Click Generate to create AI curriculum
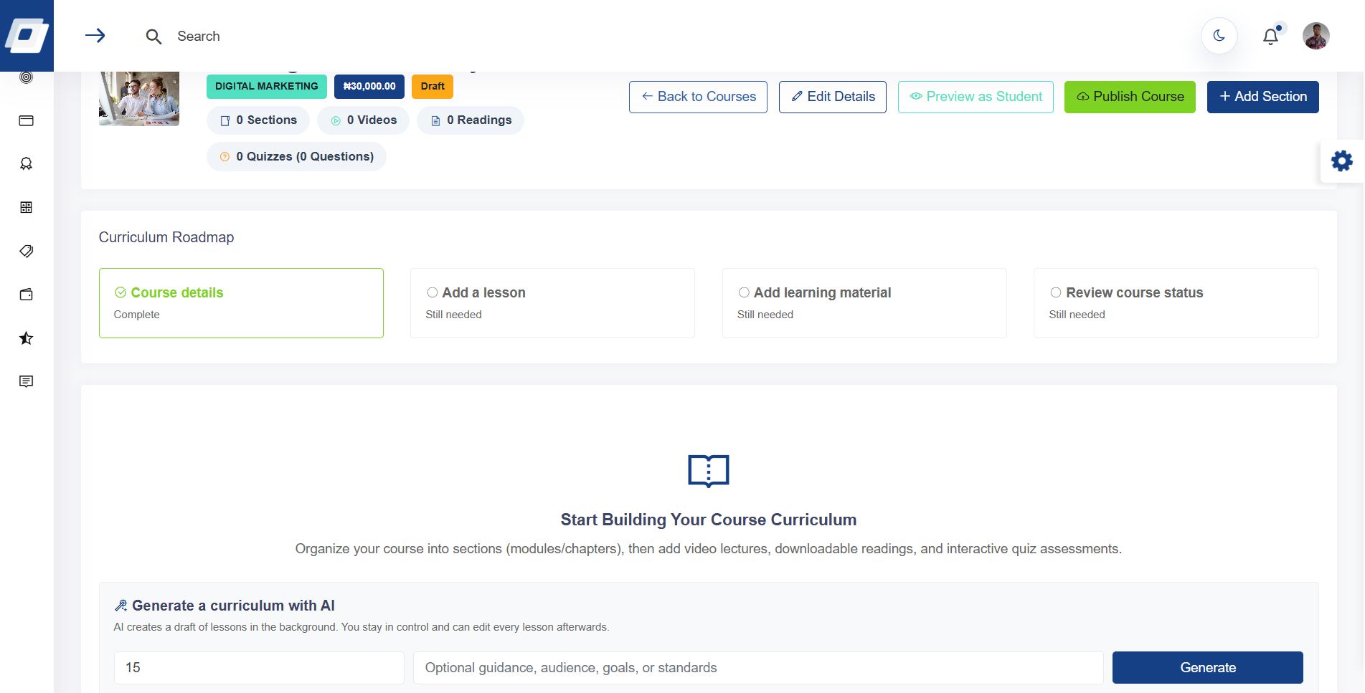The height and width of the screenshot is (693, 1365). pyautogui.click(x=1208, y=668)
